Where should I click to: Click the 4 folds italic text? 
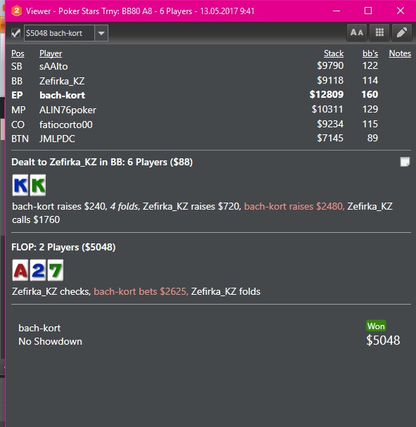(125, 206)
